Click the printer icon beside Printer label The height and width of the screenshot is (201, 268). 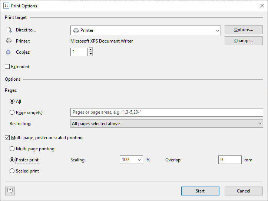9,41
